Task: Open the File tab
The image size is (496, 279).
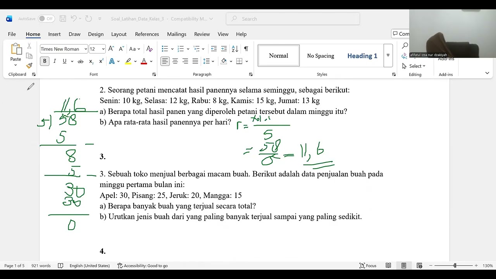Action: tap(12, 34)
